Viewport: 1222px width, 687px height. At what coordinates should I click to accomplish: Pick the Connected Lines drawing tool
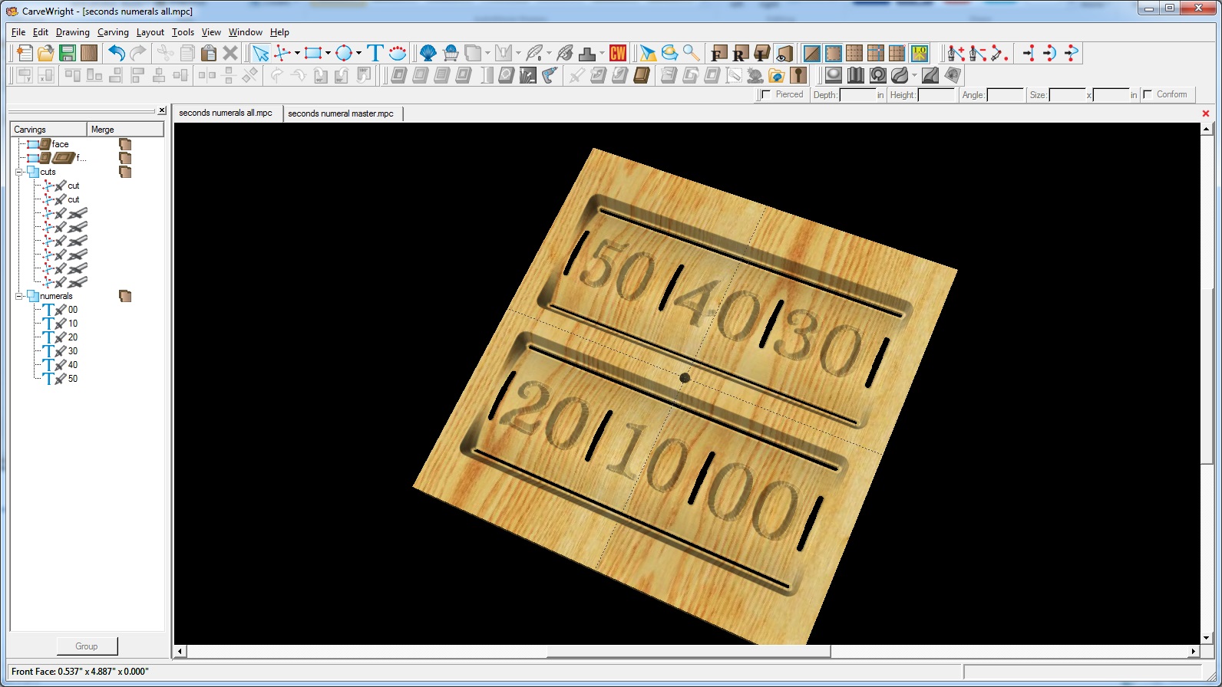click(x=283, y=53)
